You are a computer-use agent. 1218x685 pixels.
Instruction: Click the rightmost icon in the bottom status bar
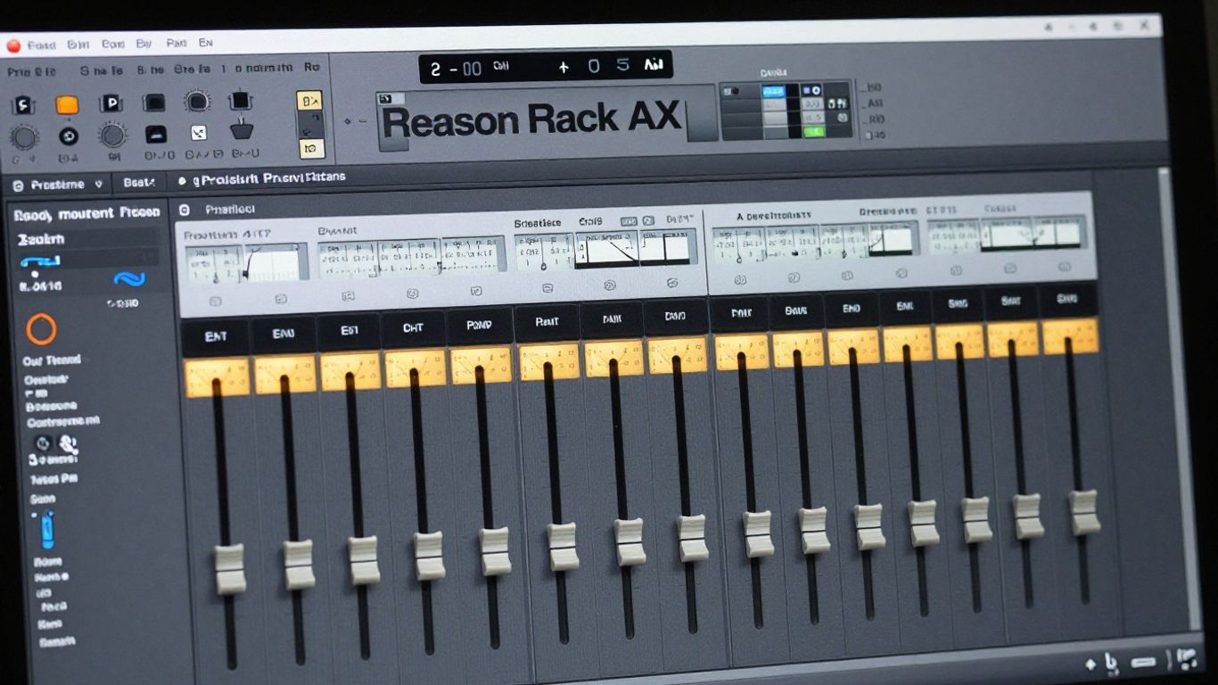(x=1186, y=659)
